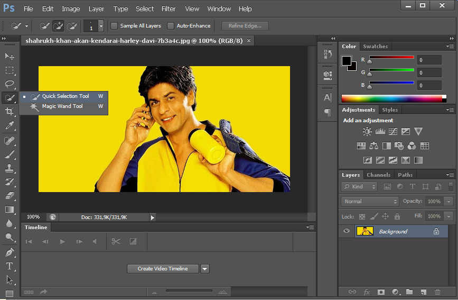
Task: Select the Spot Healing Brush tool
Action: coord(9,141)
